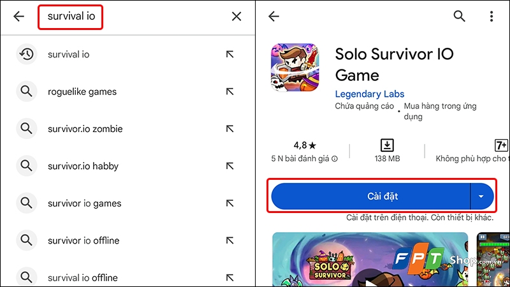Tap magnifier icon beside survivor io offline

click(26, 240)
